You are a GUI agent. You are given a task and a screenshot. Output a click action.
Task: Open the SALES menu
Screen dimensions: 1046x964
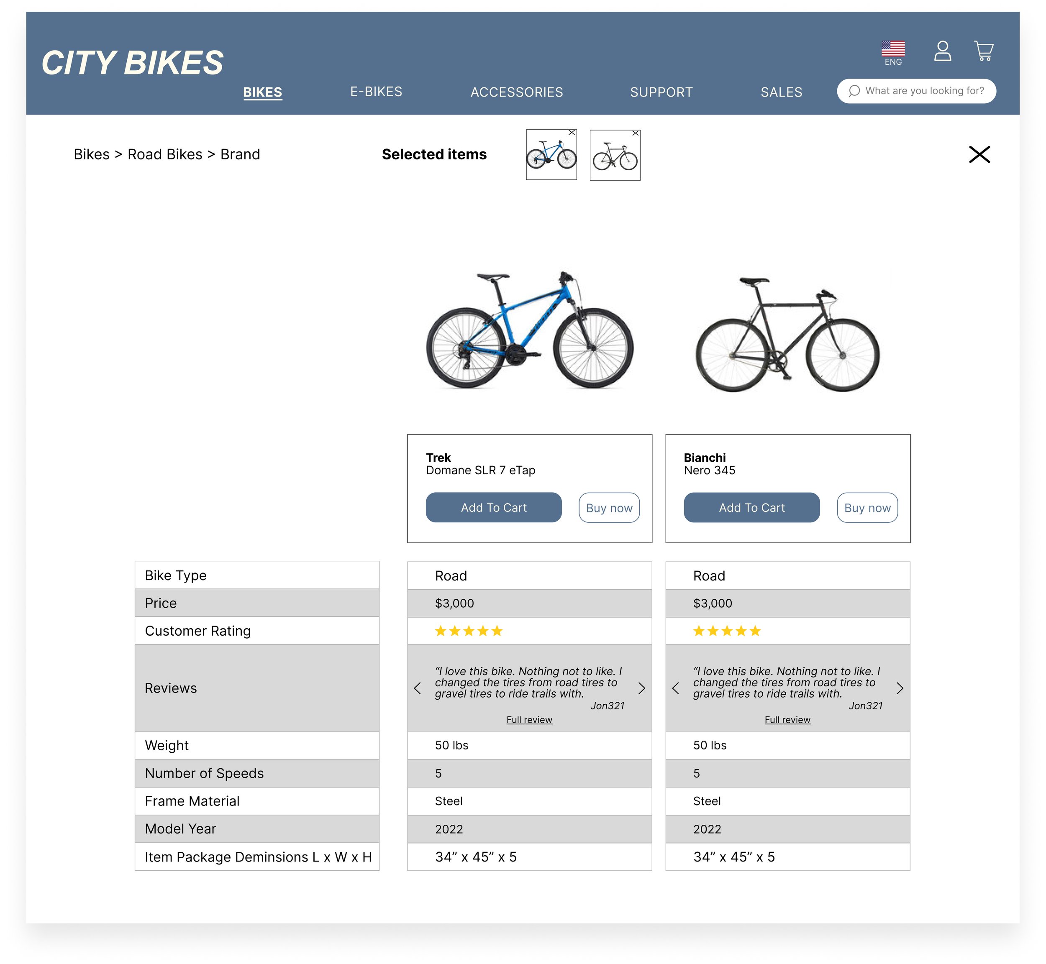(x=782, y=92)
